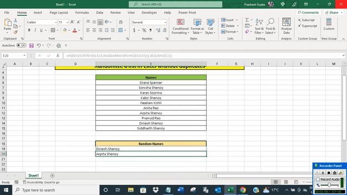The image size is (347, 195).
Task: Open the Format cells menu
Action: (230, 32)
